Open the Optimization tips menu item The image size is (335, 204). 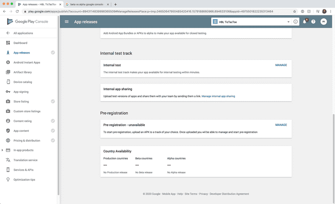coord(24,180)
